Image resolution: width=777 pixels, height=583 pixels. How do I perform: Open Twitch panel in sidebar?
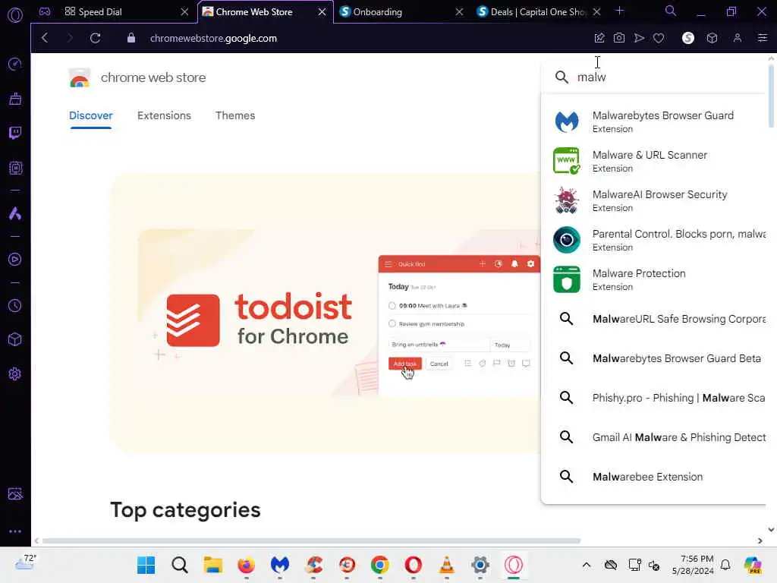(15, 133)
